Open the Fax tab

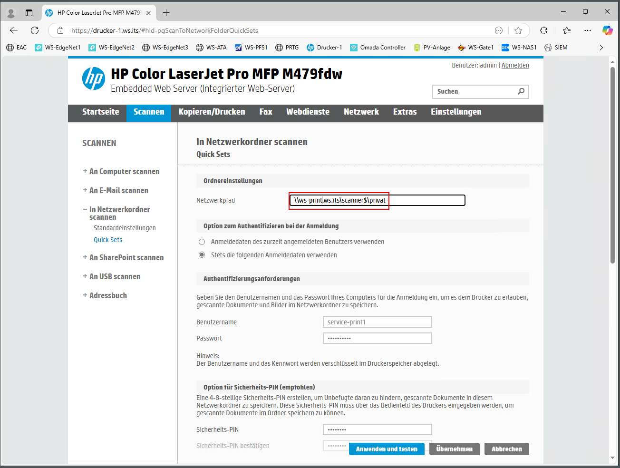point(266,112)
